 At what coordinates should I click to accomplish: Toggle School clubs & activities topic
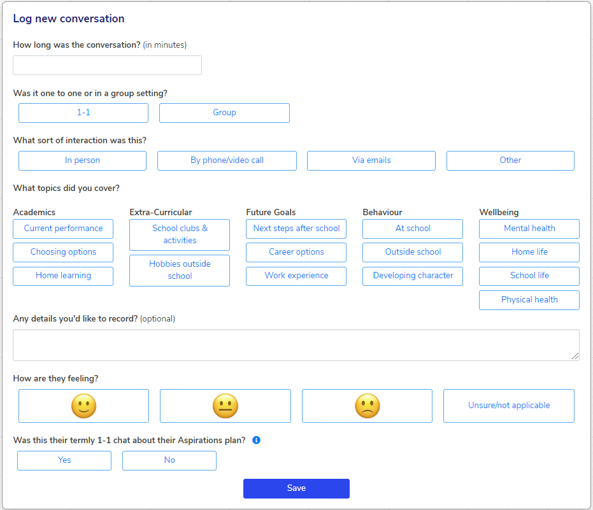180,234
